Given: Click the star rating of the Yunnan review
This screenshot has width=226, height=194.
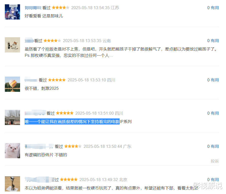Looking at the screenshot, I should coord(52,41).
